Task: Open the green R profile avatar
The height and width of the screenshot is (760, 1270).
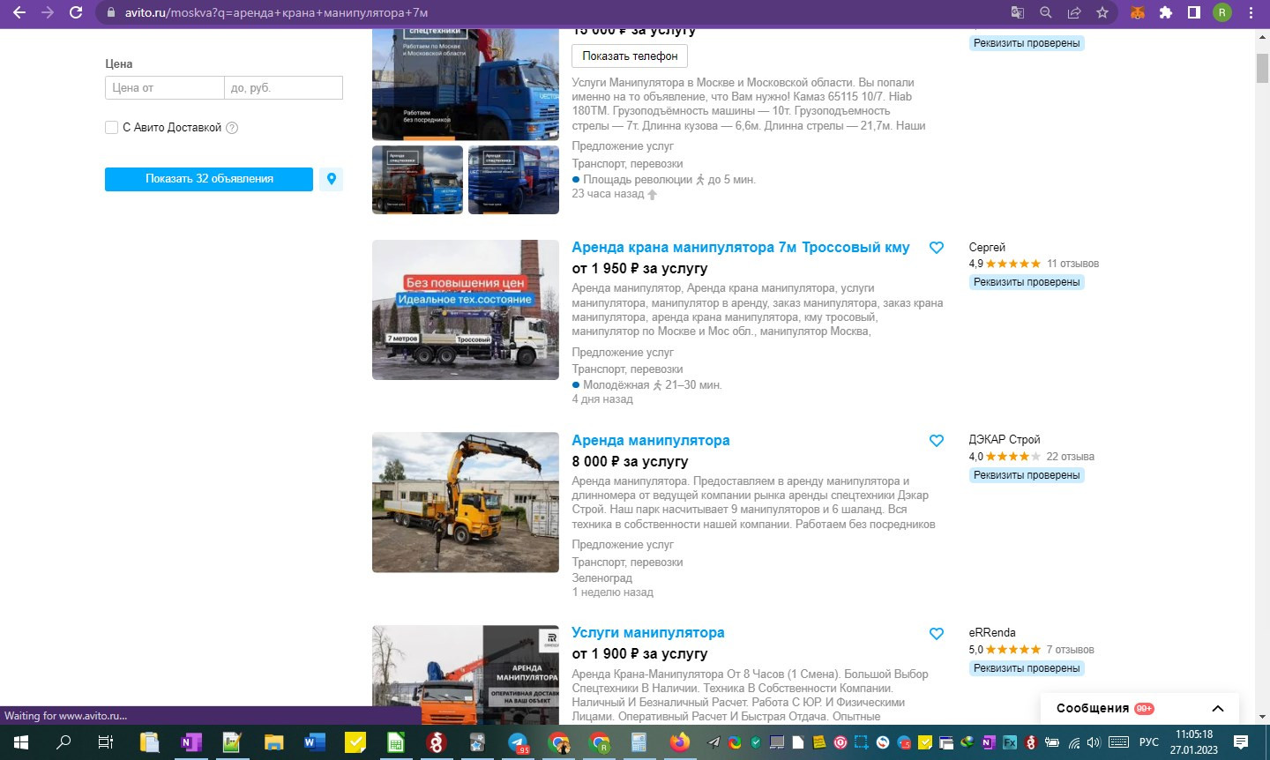Action: (x=1222, y=12)
